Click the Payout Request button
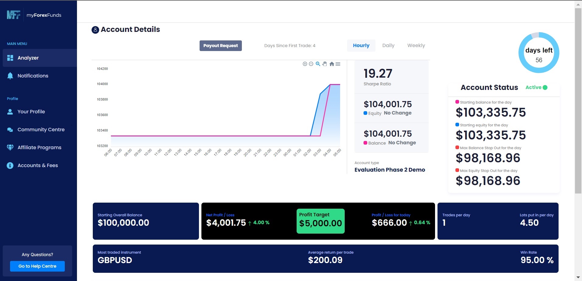The width and height of the screenshot is (582, 281). [x=221, y=46]
